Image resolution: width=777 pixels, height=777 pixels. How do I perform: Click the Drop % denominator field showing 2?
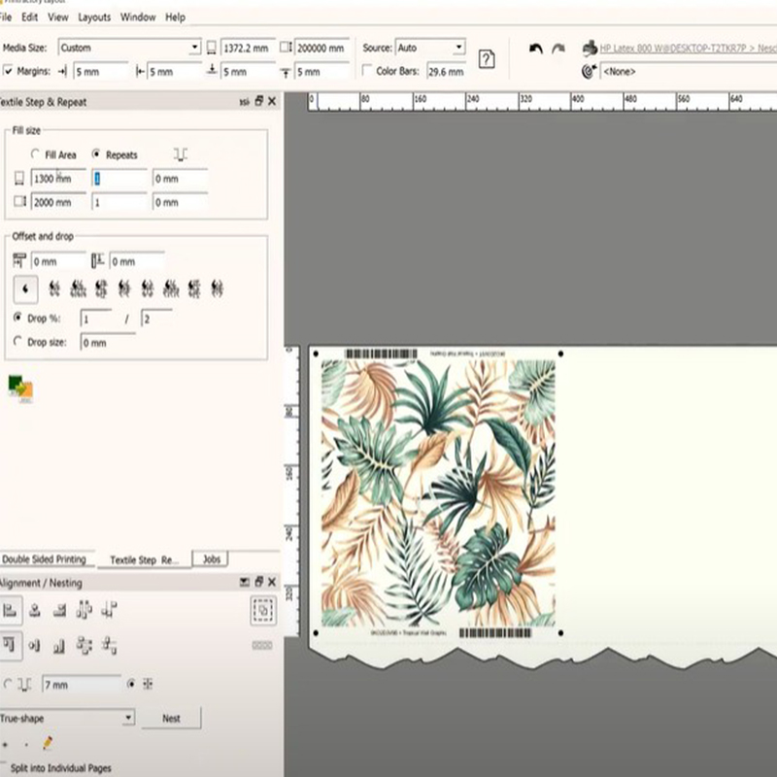coord(157,319)
